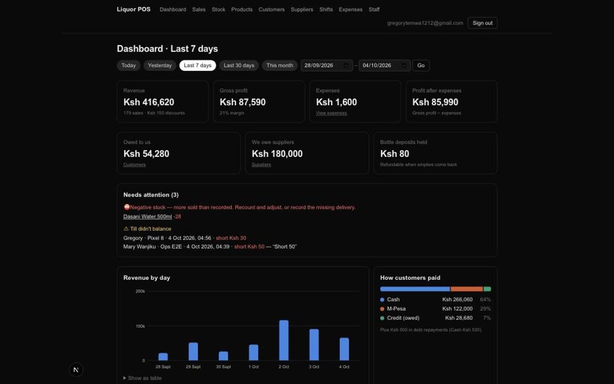Image resolution: width=614 pixels, height=384 pixels.
Task: Go to Suppliers in top navigation
Action: click(302, 9)
